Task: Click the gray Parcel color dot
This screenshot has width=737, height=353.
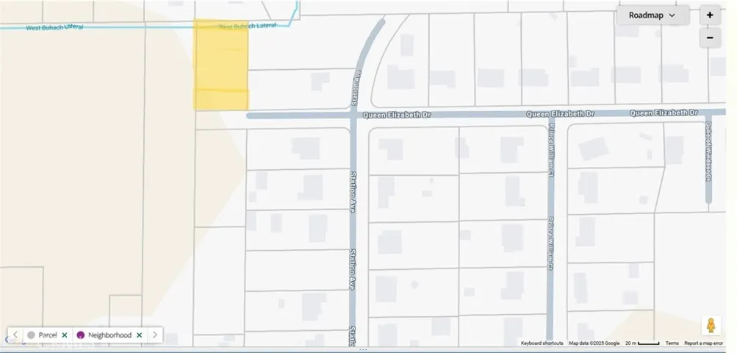Action: pyautogui.click(x=31, y=335)
